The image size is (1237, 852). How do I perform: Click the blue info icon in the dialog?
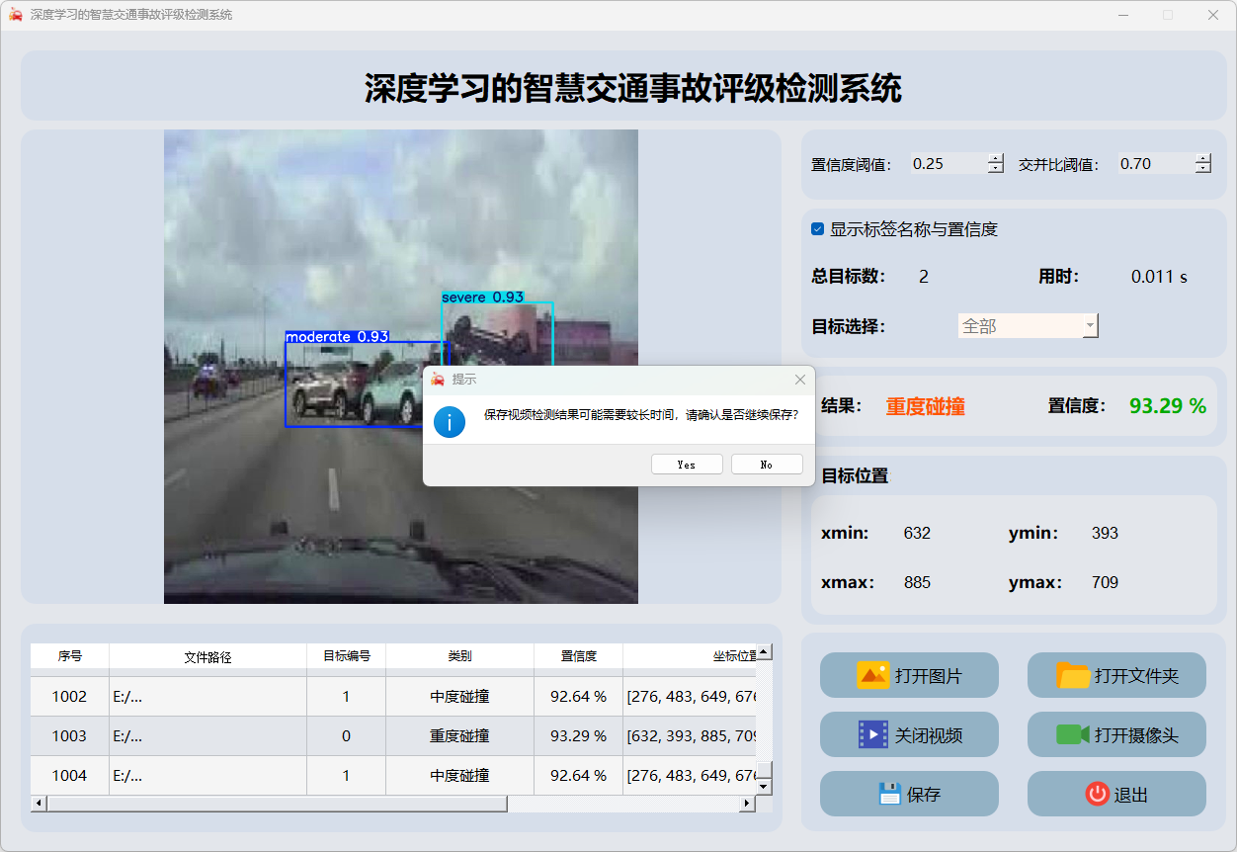pyautogui.click(x=450, y=422)
